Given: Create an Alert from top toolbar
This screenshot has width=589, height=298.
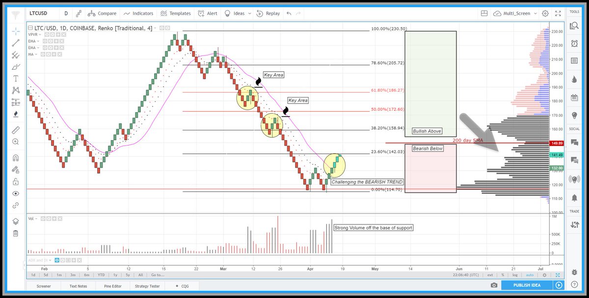Looking at the screenshot, I should (x=207, y=13).
